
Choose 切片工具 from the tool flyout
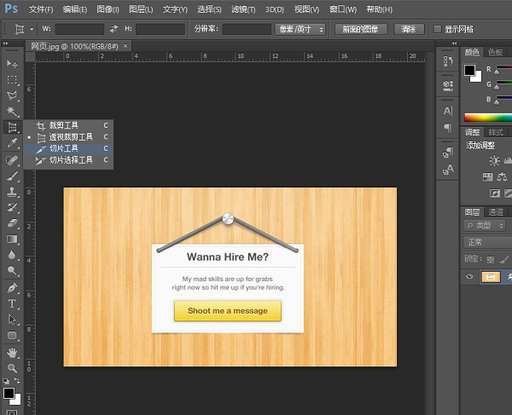point(63,148)
